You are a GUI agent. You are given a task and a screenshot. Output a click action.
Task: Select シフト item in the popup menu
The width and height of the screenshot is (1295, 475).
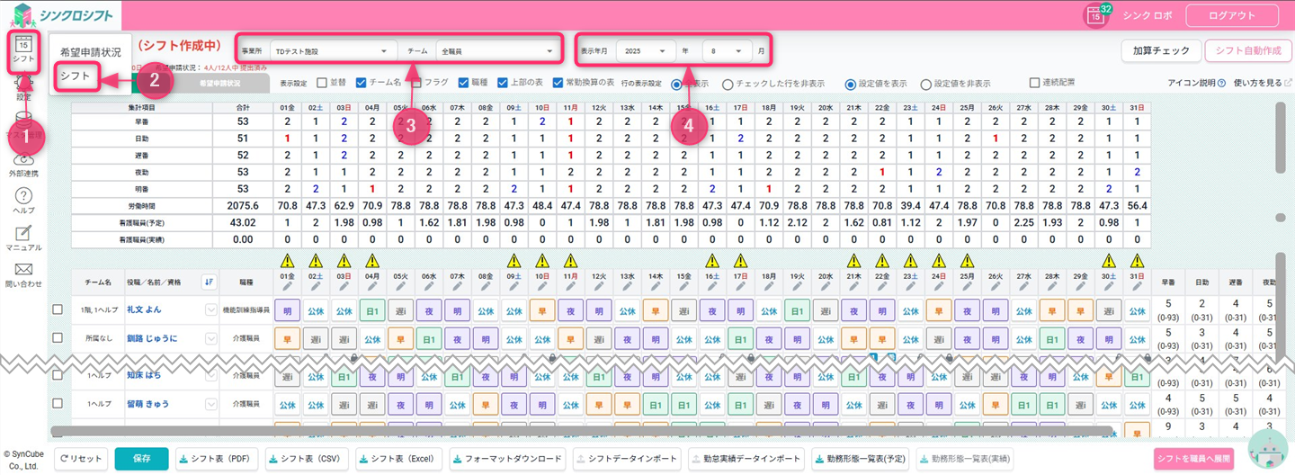click(x=76, y=76)
